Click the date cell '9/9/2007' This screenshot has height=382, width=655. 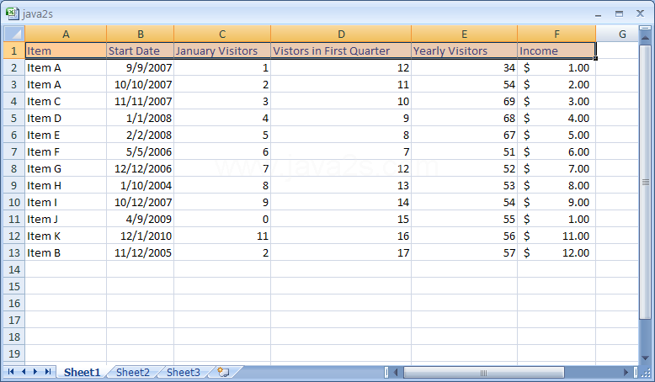pyautogui.click(x=141, y=67)
